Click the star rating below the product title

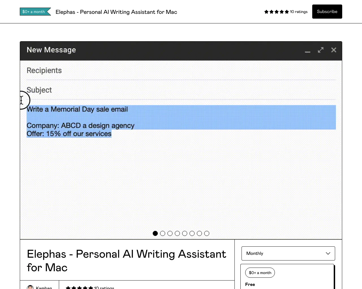(79, 288)
